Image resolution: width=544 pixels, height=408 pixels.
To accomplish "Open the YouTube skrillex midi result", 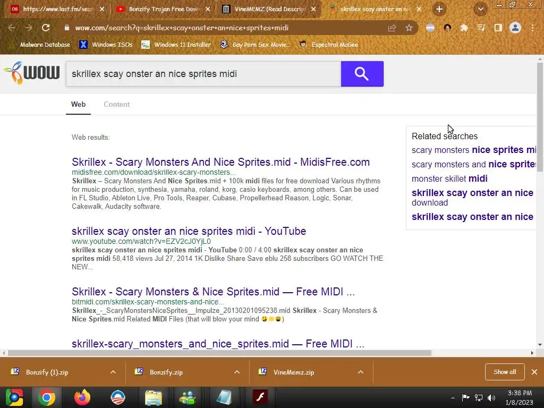I will (189, 231).
